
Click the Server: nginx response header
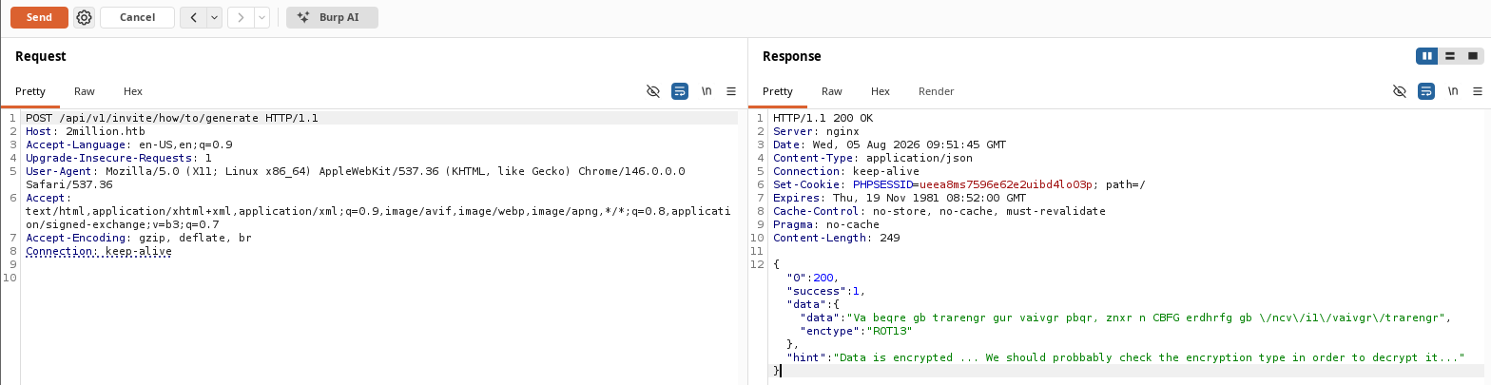tap(816, 131)
